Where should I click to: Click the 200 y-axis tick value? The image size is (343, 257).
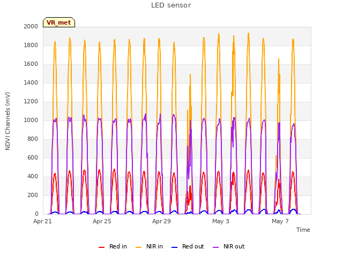point(33,195)
